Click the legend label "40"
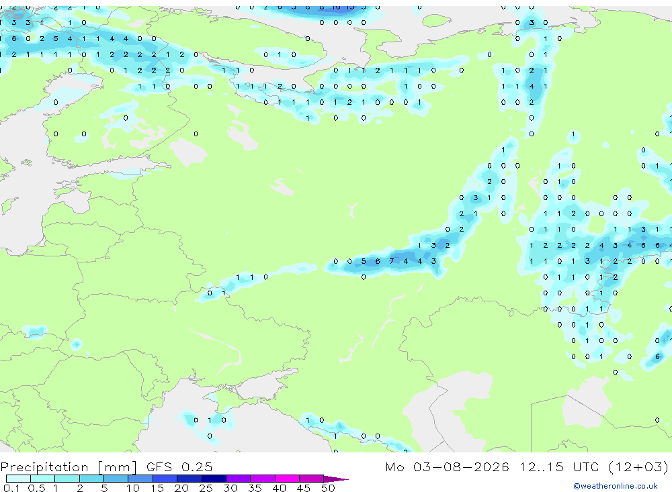 279,488
